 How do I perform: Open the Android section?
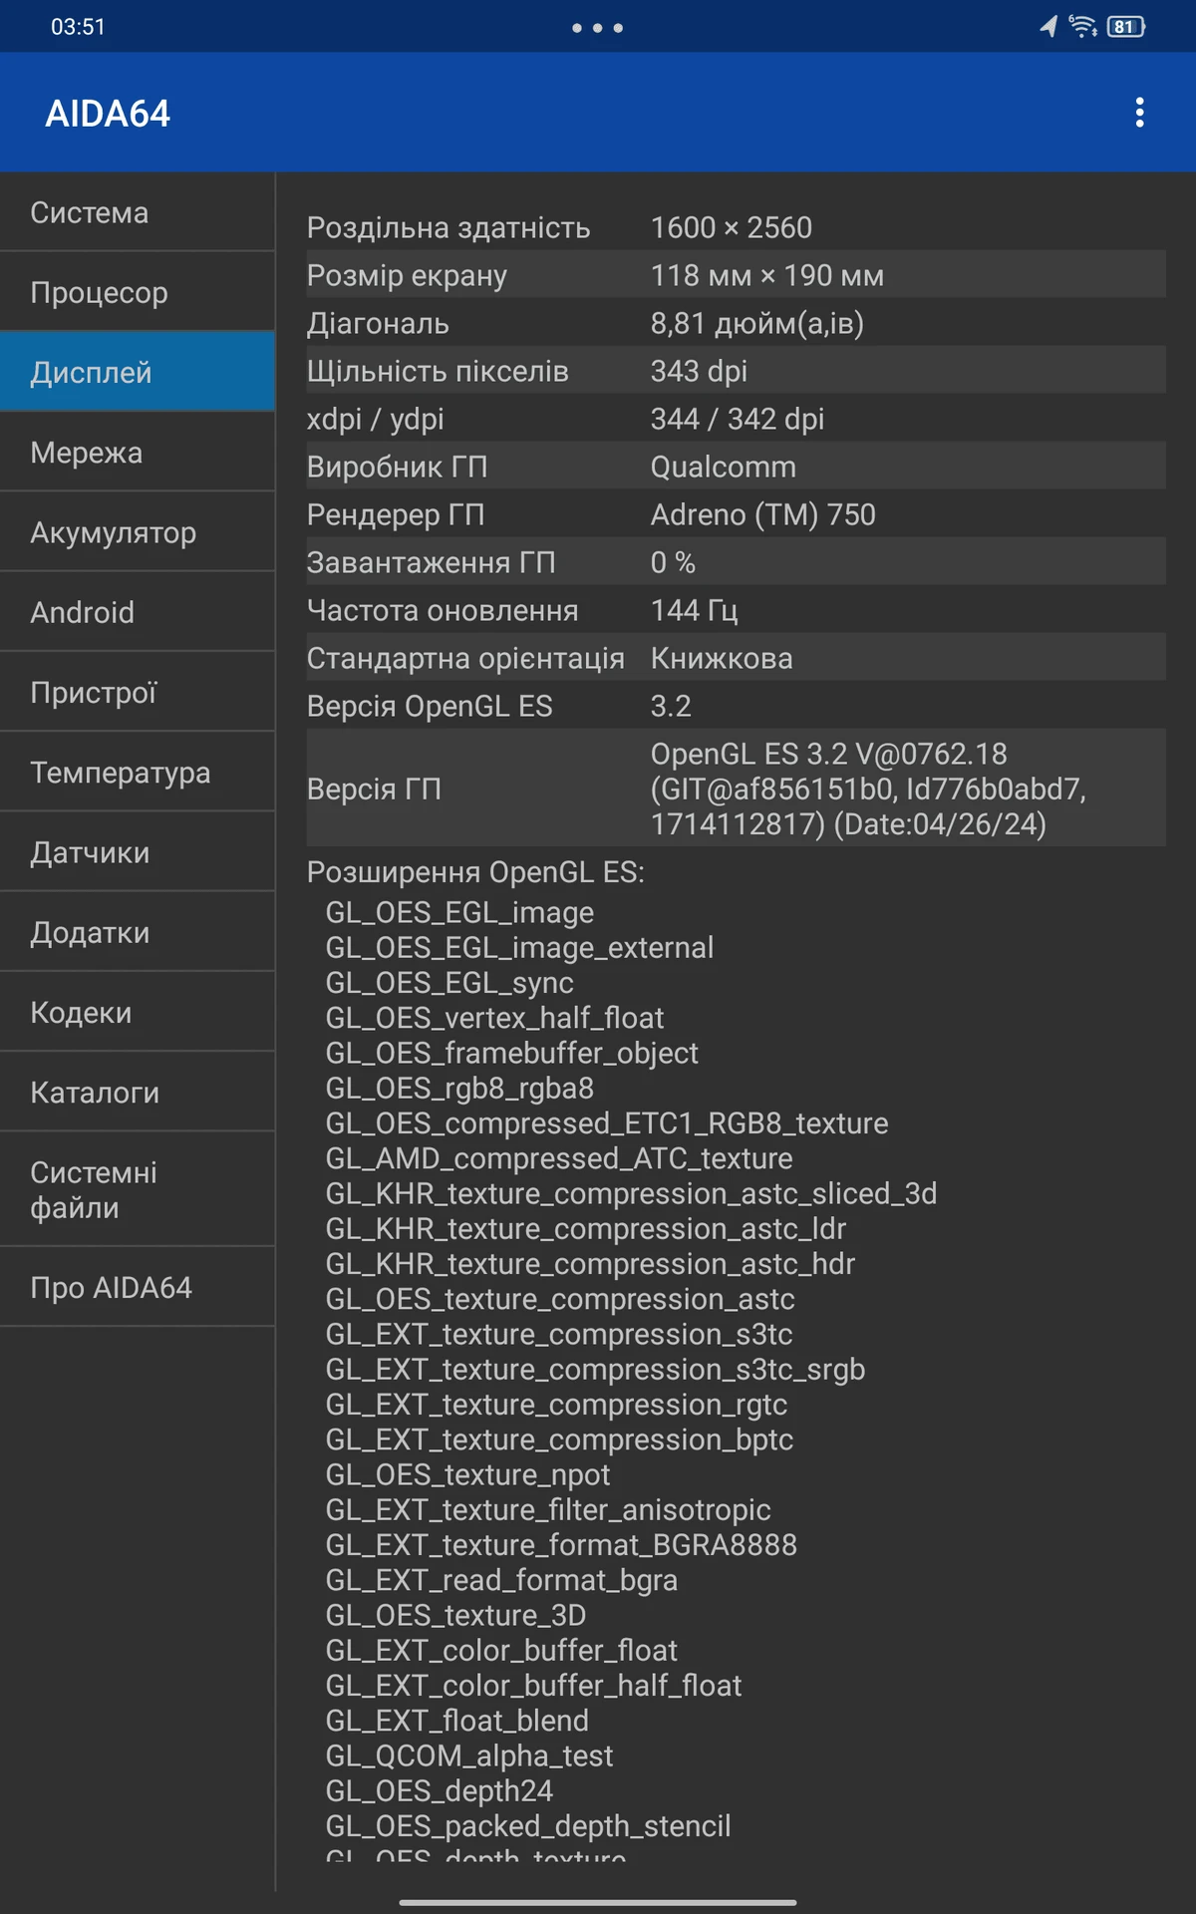(138, 612)
